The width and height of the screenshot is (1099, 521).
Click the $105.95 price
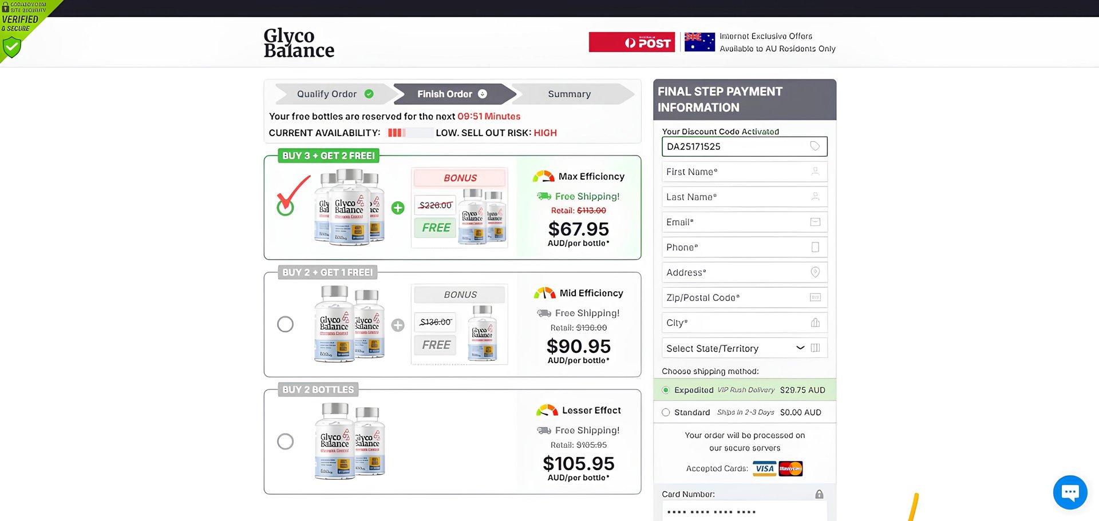pos(578,463)
